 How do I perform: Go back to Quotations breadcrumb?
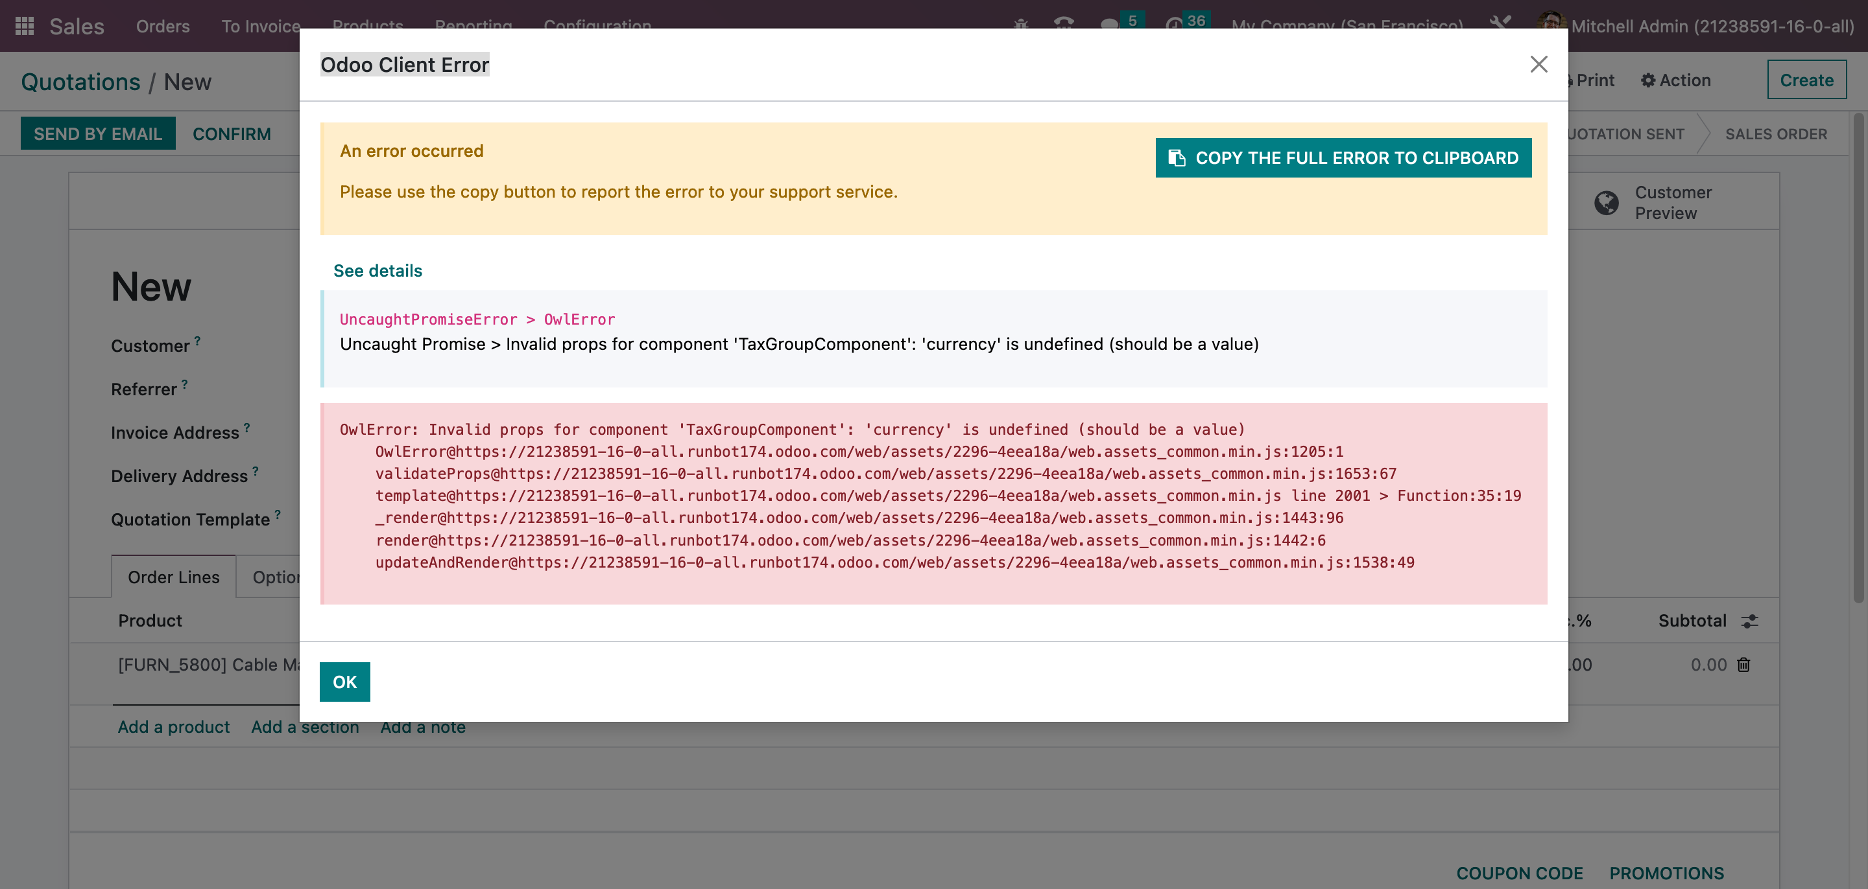point(80,82)
